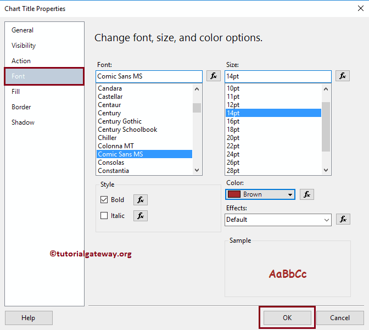Pick 18pt font size
The height and width of the screenshot is (330, 369).
pos(273,130)
